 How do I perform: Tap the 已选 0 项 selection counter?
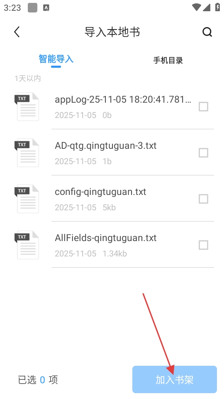38,379
